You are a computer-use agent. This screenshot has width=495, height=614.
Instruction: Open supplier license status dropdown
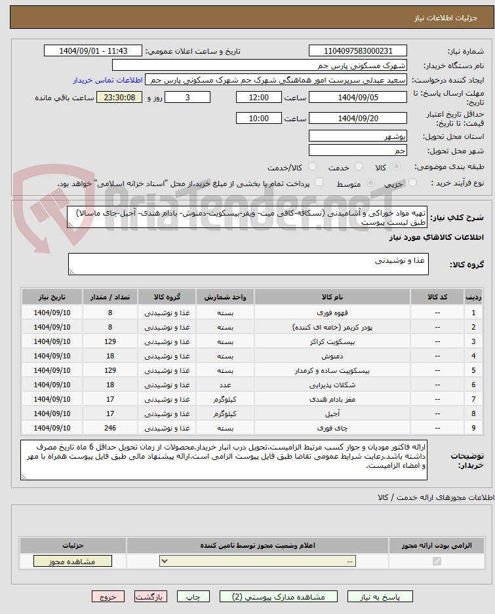click(x=258, y=562)
